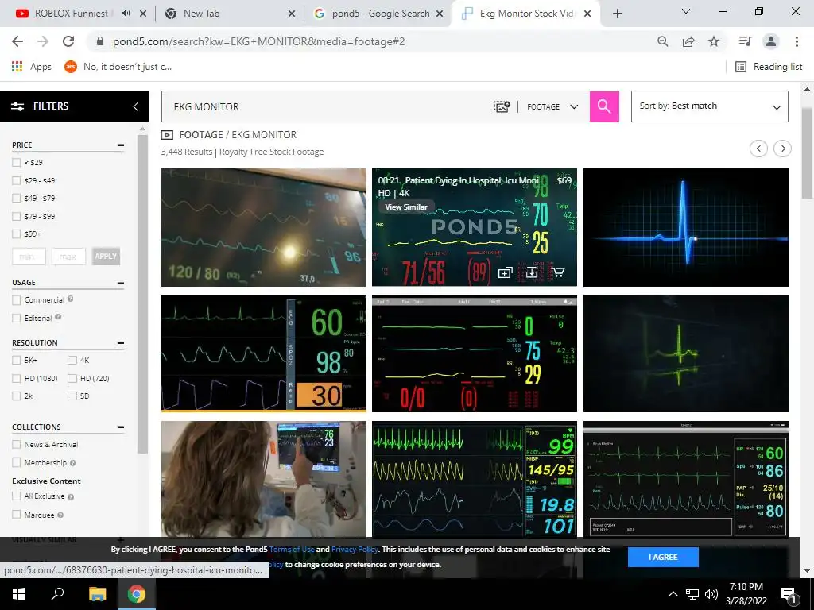Click the I AGREE cookie button
The image size is (814, 610).
click(663, 557)
